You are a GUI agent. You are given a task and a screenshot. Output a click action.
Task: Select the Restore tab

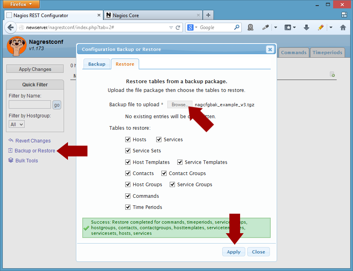[x=125, y=64]
